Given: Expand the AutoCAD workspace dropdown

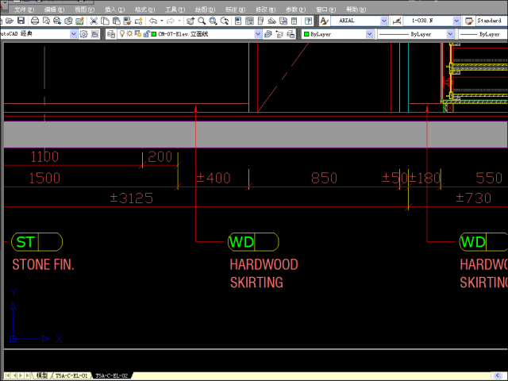Looking at the screenshot, I should tap(74, 33).
